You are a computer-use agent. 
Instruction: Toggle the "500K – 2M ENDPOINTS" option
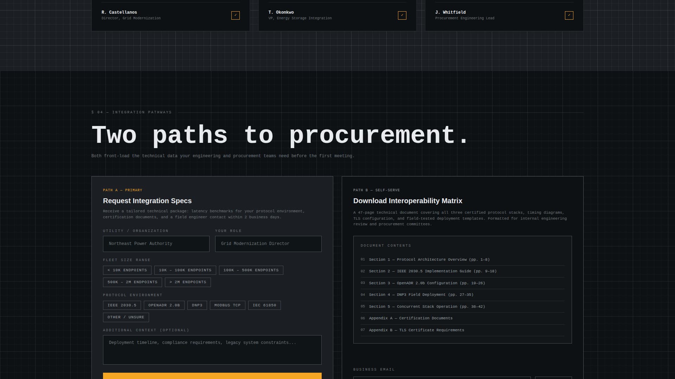coord(133,282)
